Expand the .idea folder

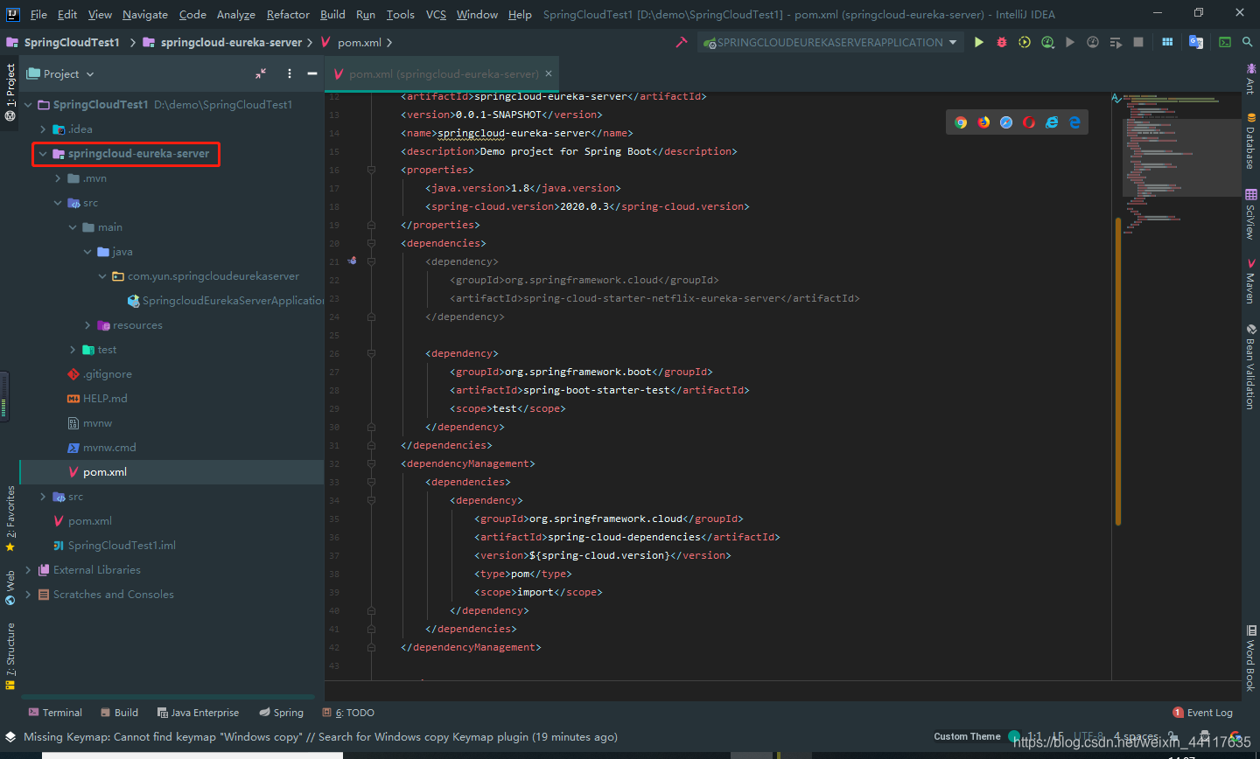[x=43, y=129]
